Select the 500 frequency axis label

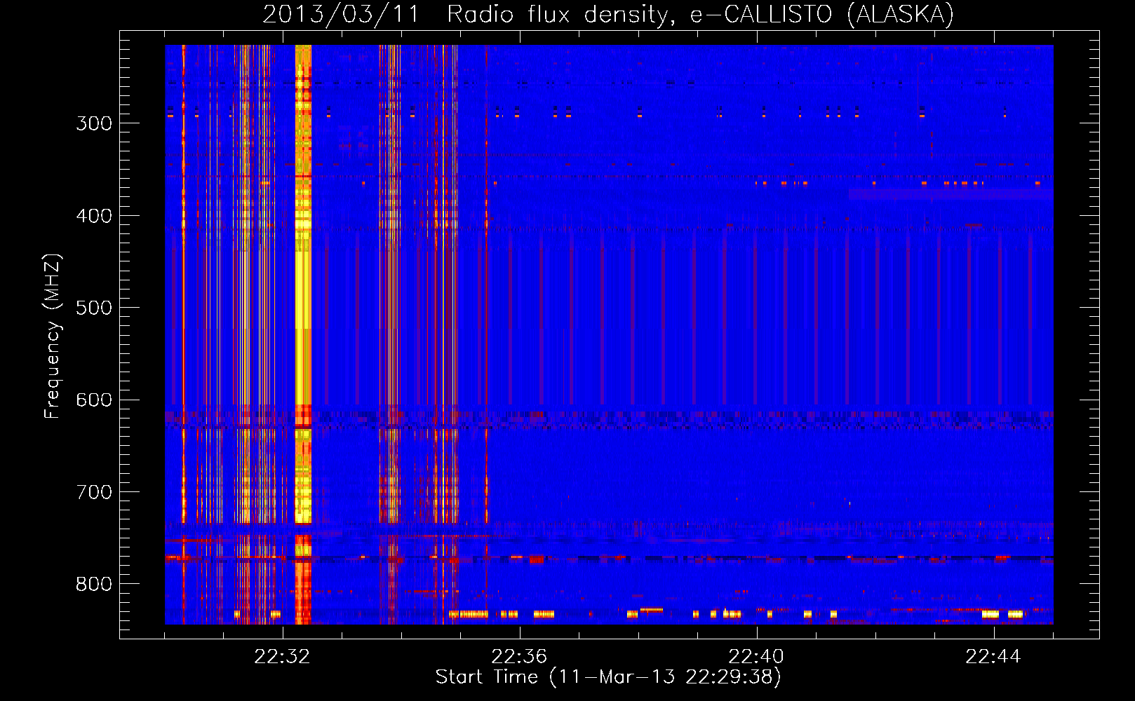(x=94, y=308)
